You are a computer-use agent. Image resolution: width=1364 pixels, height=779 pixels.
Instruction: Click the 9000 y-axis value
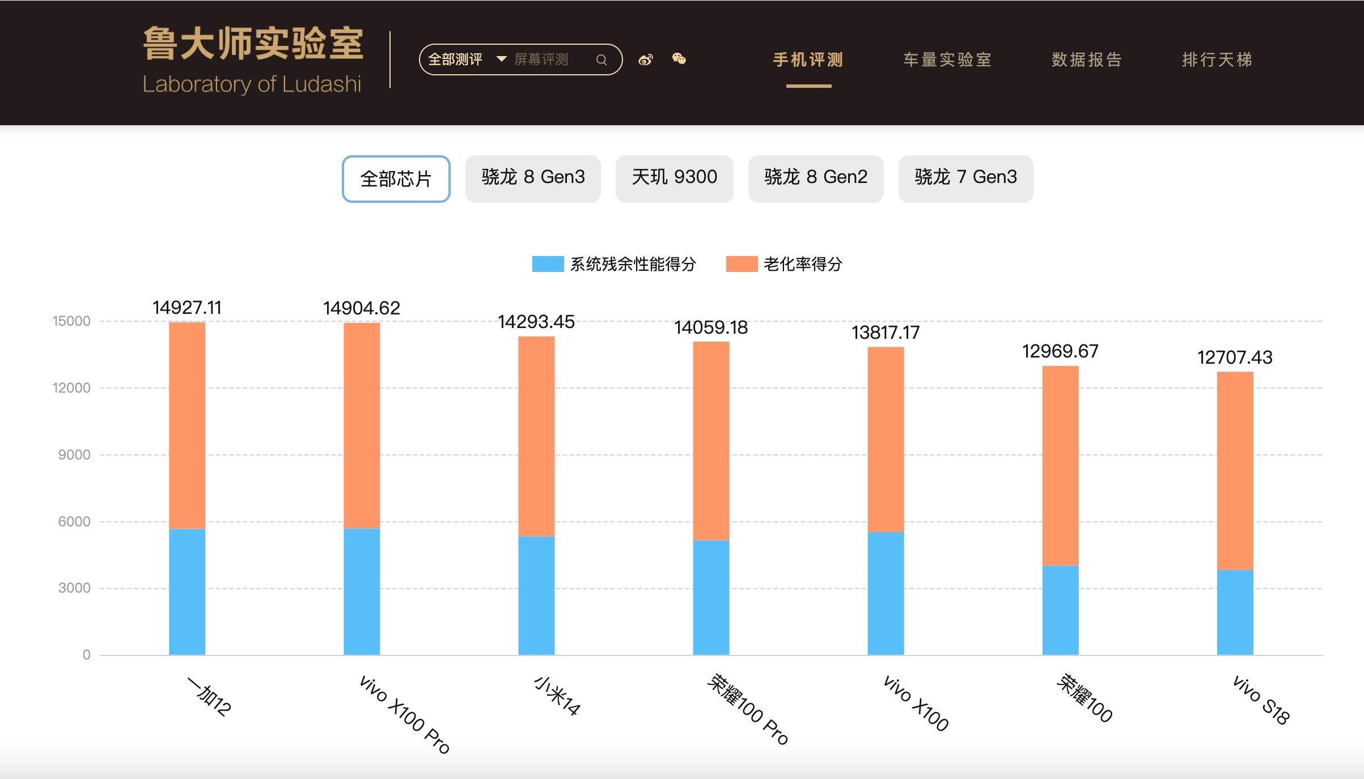click(x=74, y=455)
